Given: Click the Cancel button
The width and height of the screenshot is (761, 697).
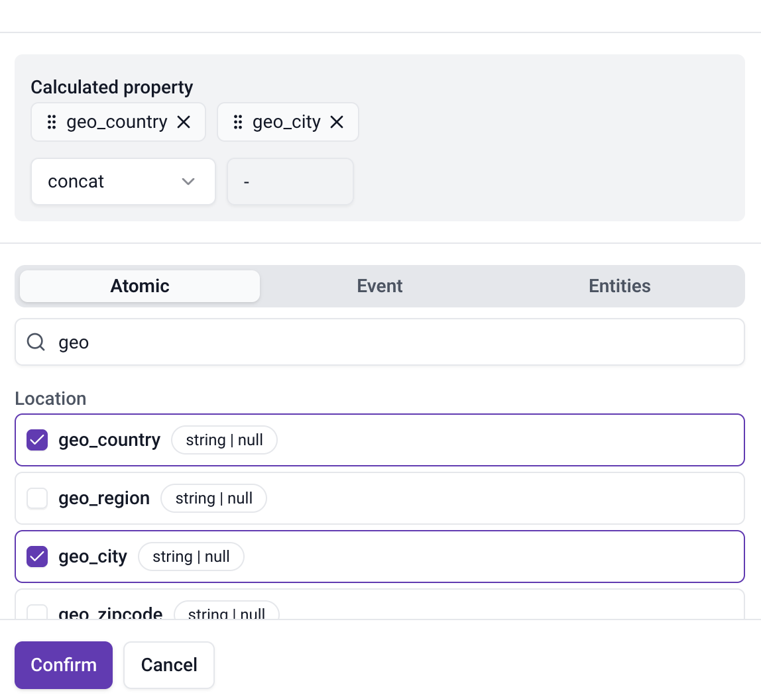Looking at the screenshot, I should pos(169,665).
